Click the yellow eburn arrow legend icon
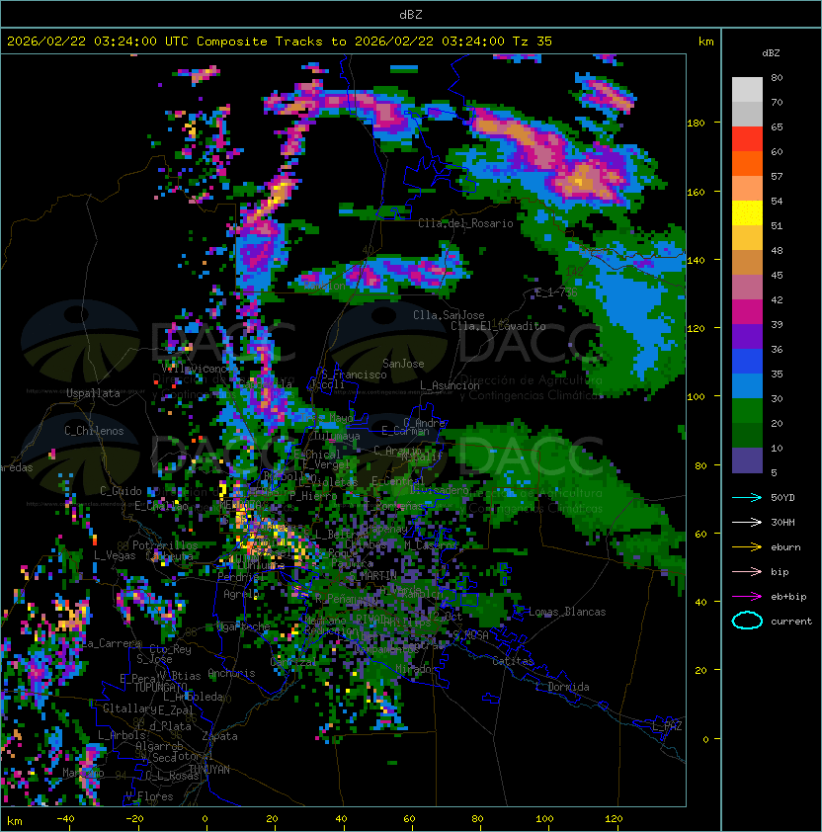 coord(747,547)
